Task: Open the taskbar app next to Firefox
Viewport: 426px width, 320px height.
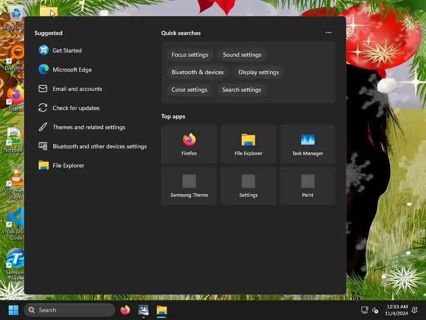Action: [x=144, y=310]
